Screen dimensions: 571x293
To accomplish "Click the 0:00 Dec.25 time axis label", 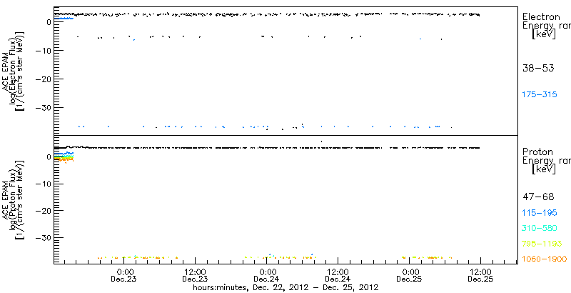I will [409, 275].
